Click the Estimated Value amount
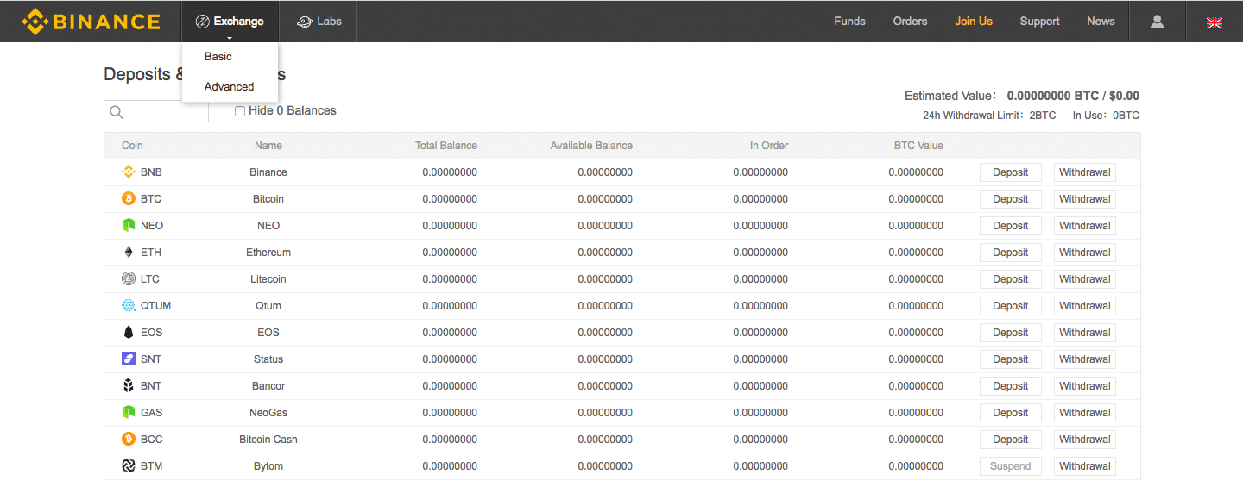 click(1073, 96)
